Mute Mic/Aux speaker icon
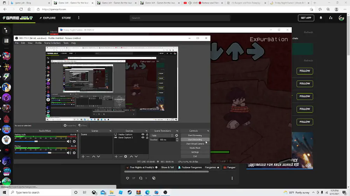350x196 pixels. tap(69, 153)
